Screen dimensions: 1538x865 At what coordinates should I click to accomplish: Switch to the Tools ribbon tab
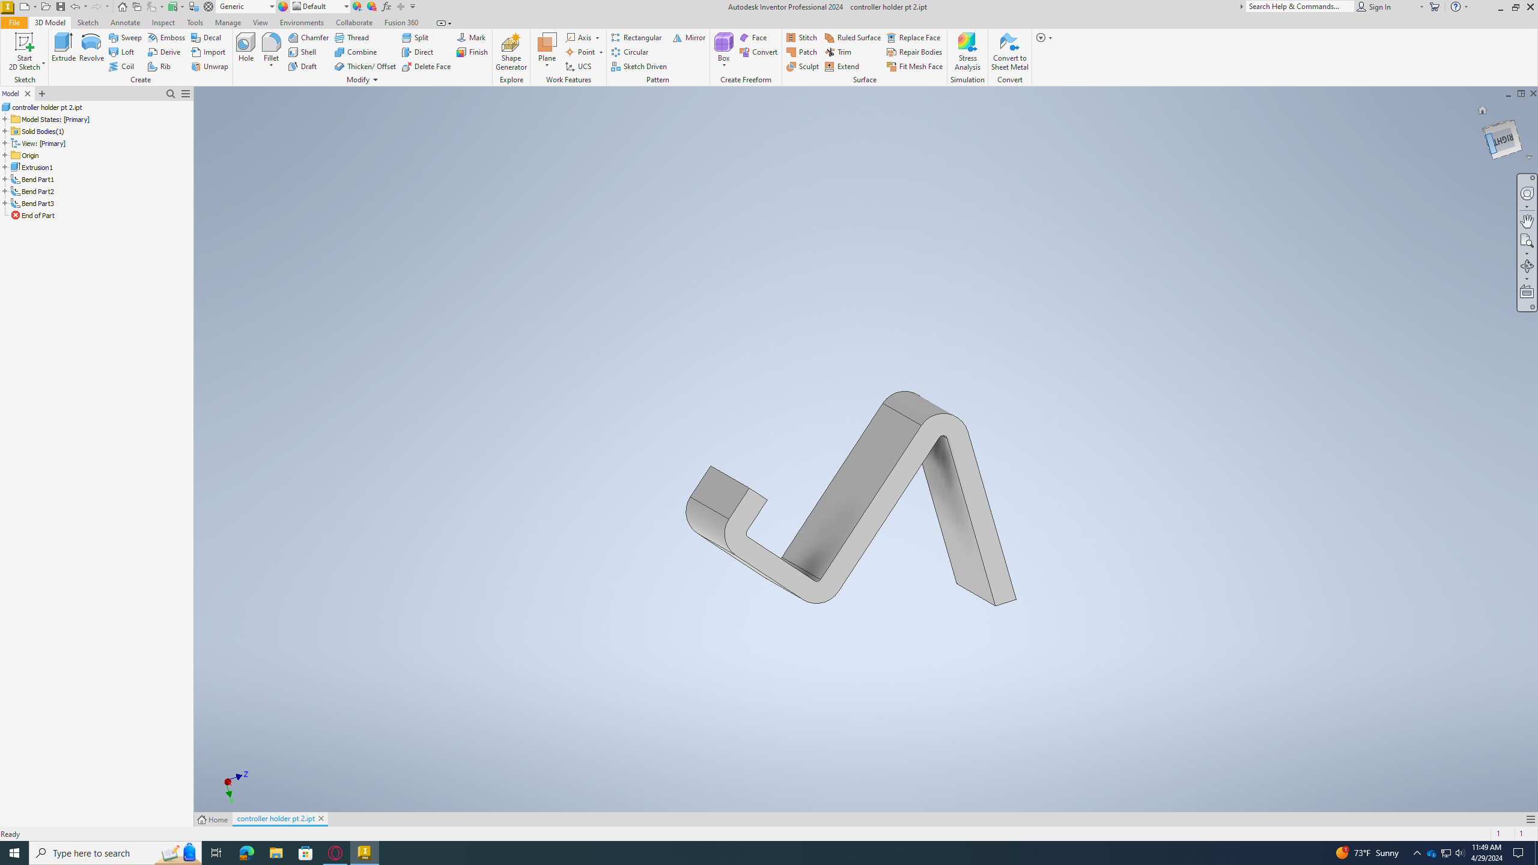195,22
